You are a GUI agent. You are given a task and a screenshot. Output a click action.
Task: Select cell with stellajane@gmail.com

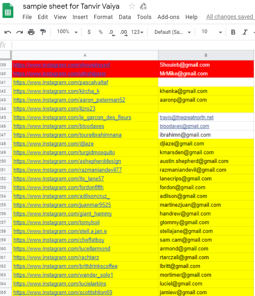coord(206,231)
